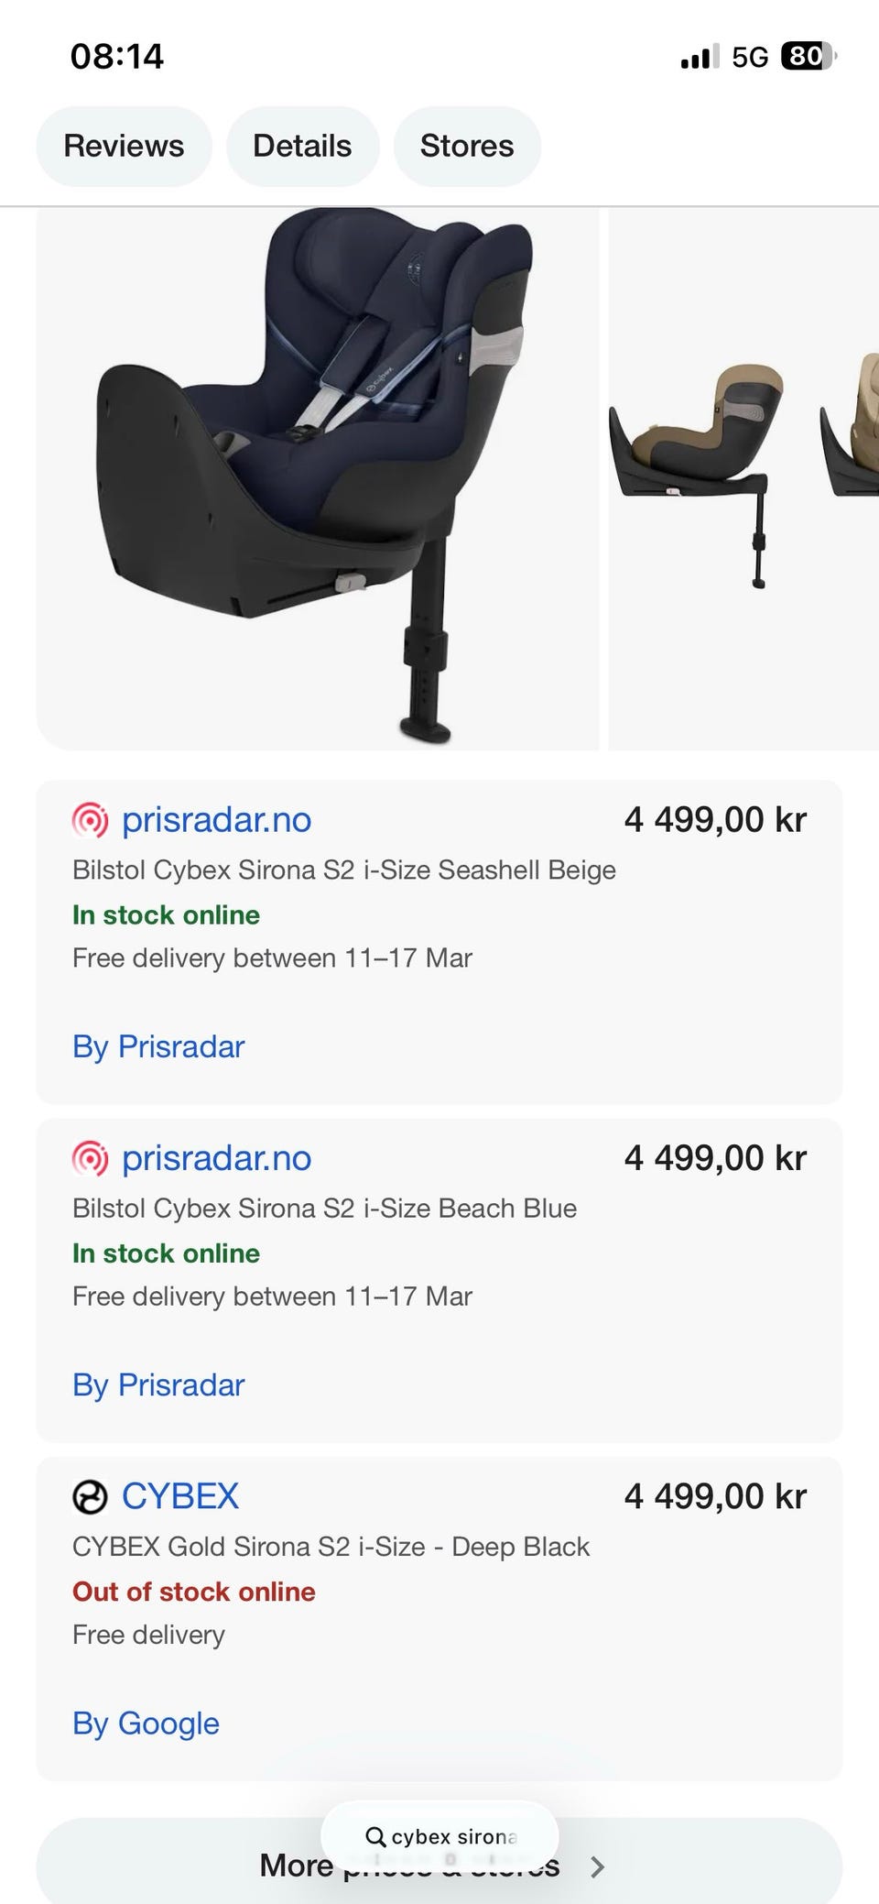Tap the battery indicator in status bar
The image size is (879, 1904).
808,57
